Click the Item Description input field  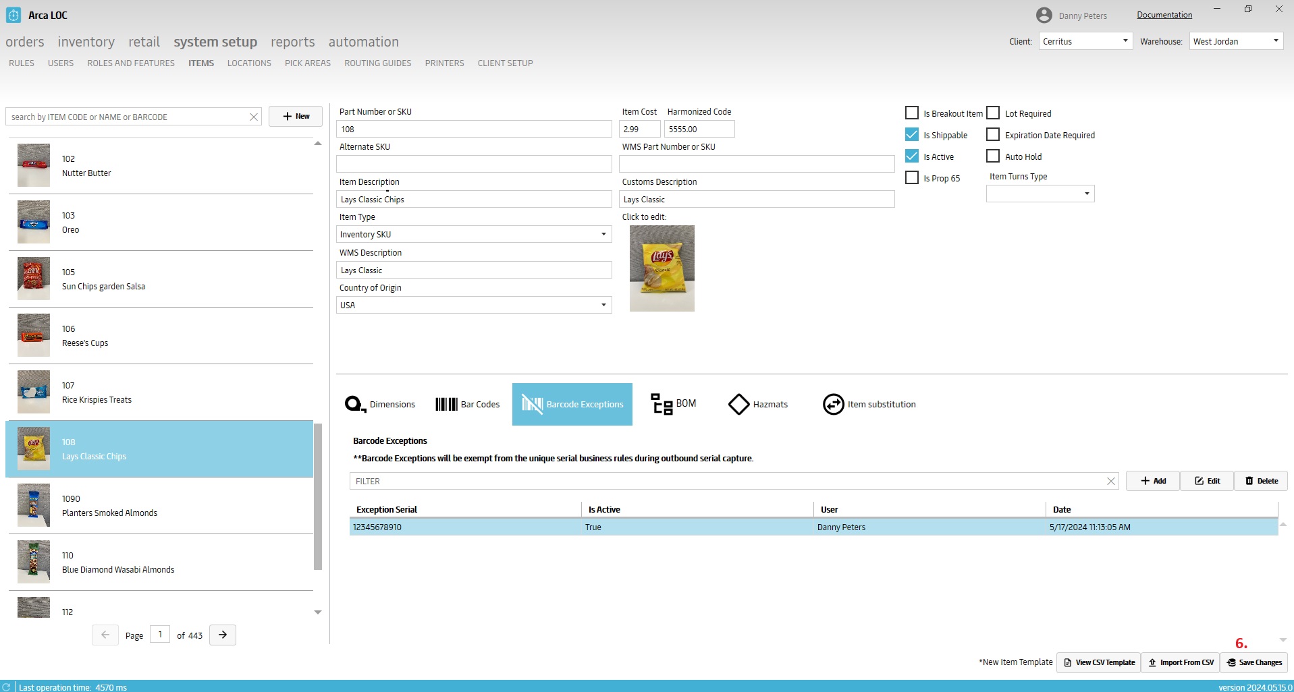pyautogui.click(x=474, y=199)
